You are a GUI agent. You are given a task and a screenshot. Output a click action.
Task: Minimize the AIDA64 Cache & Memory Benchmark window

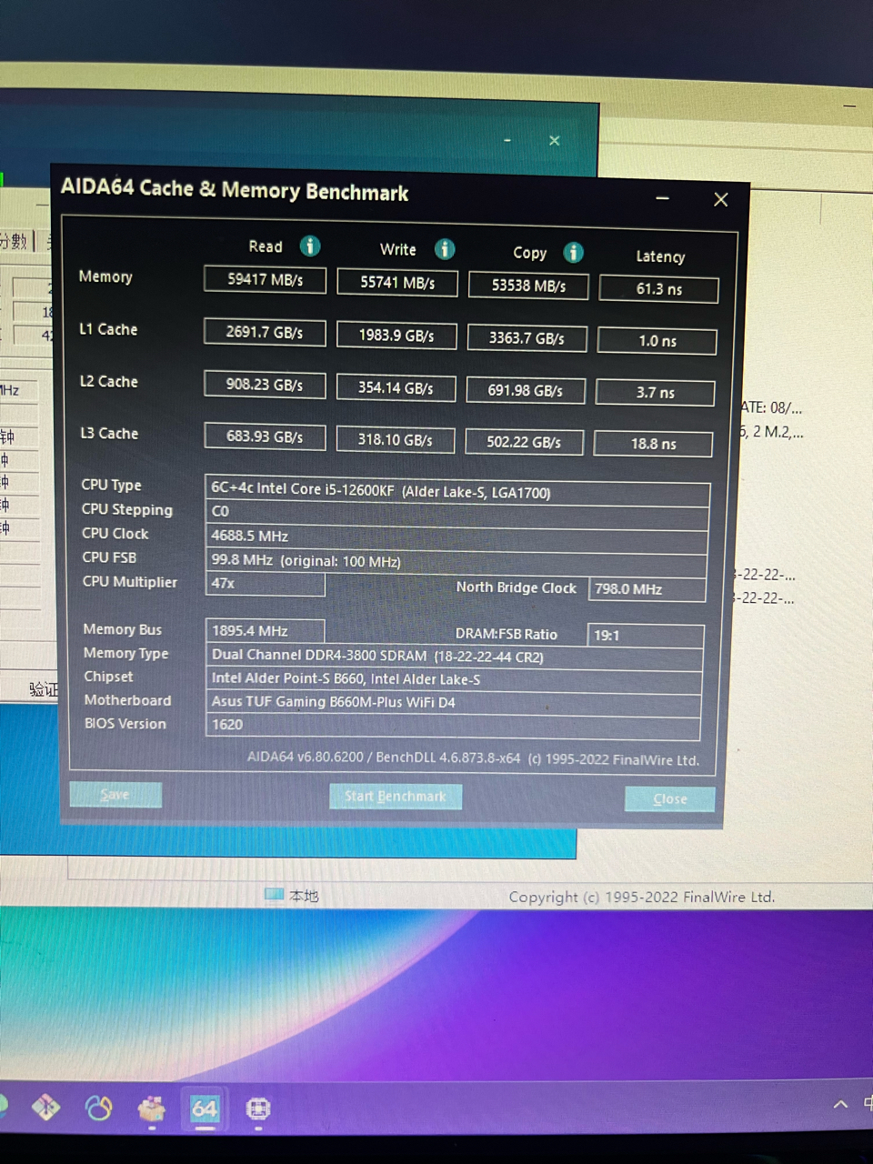(663, 197)
